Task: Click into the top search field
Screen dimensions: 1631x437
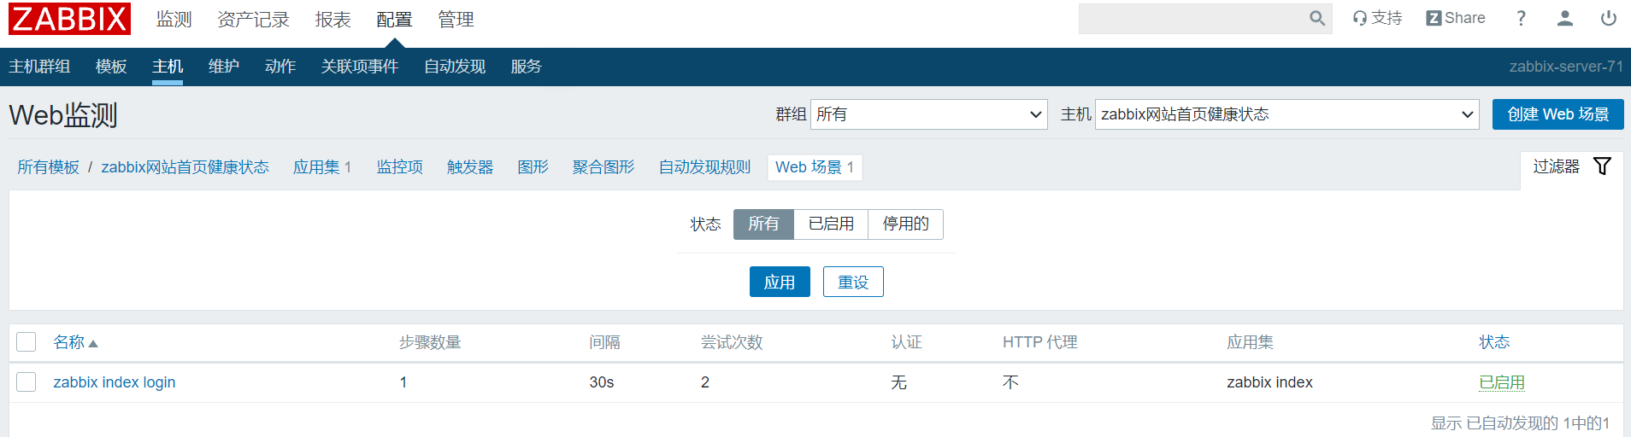Action: click(x=1193, y=19)
